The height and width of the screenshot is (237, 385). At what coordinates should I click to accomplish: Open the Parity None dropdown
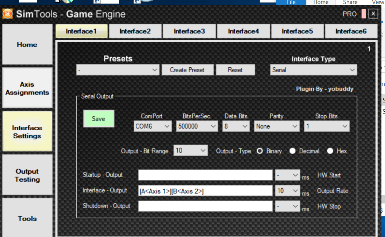(277, 126)
